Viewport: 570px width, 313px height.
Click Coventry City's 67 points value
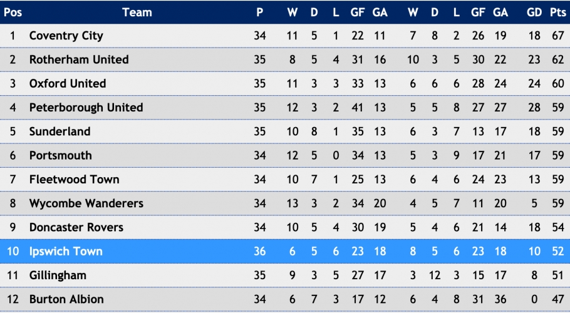[558, 36]
